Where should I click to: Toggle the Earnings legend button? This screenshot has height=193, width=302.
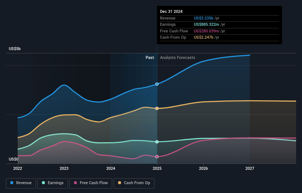53,183
